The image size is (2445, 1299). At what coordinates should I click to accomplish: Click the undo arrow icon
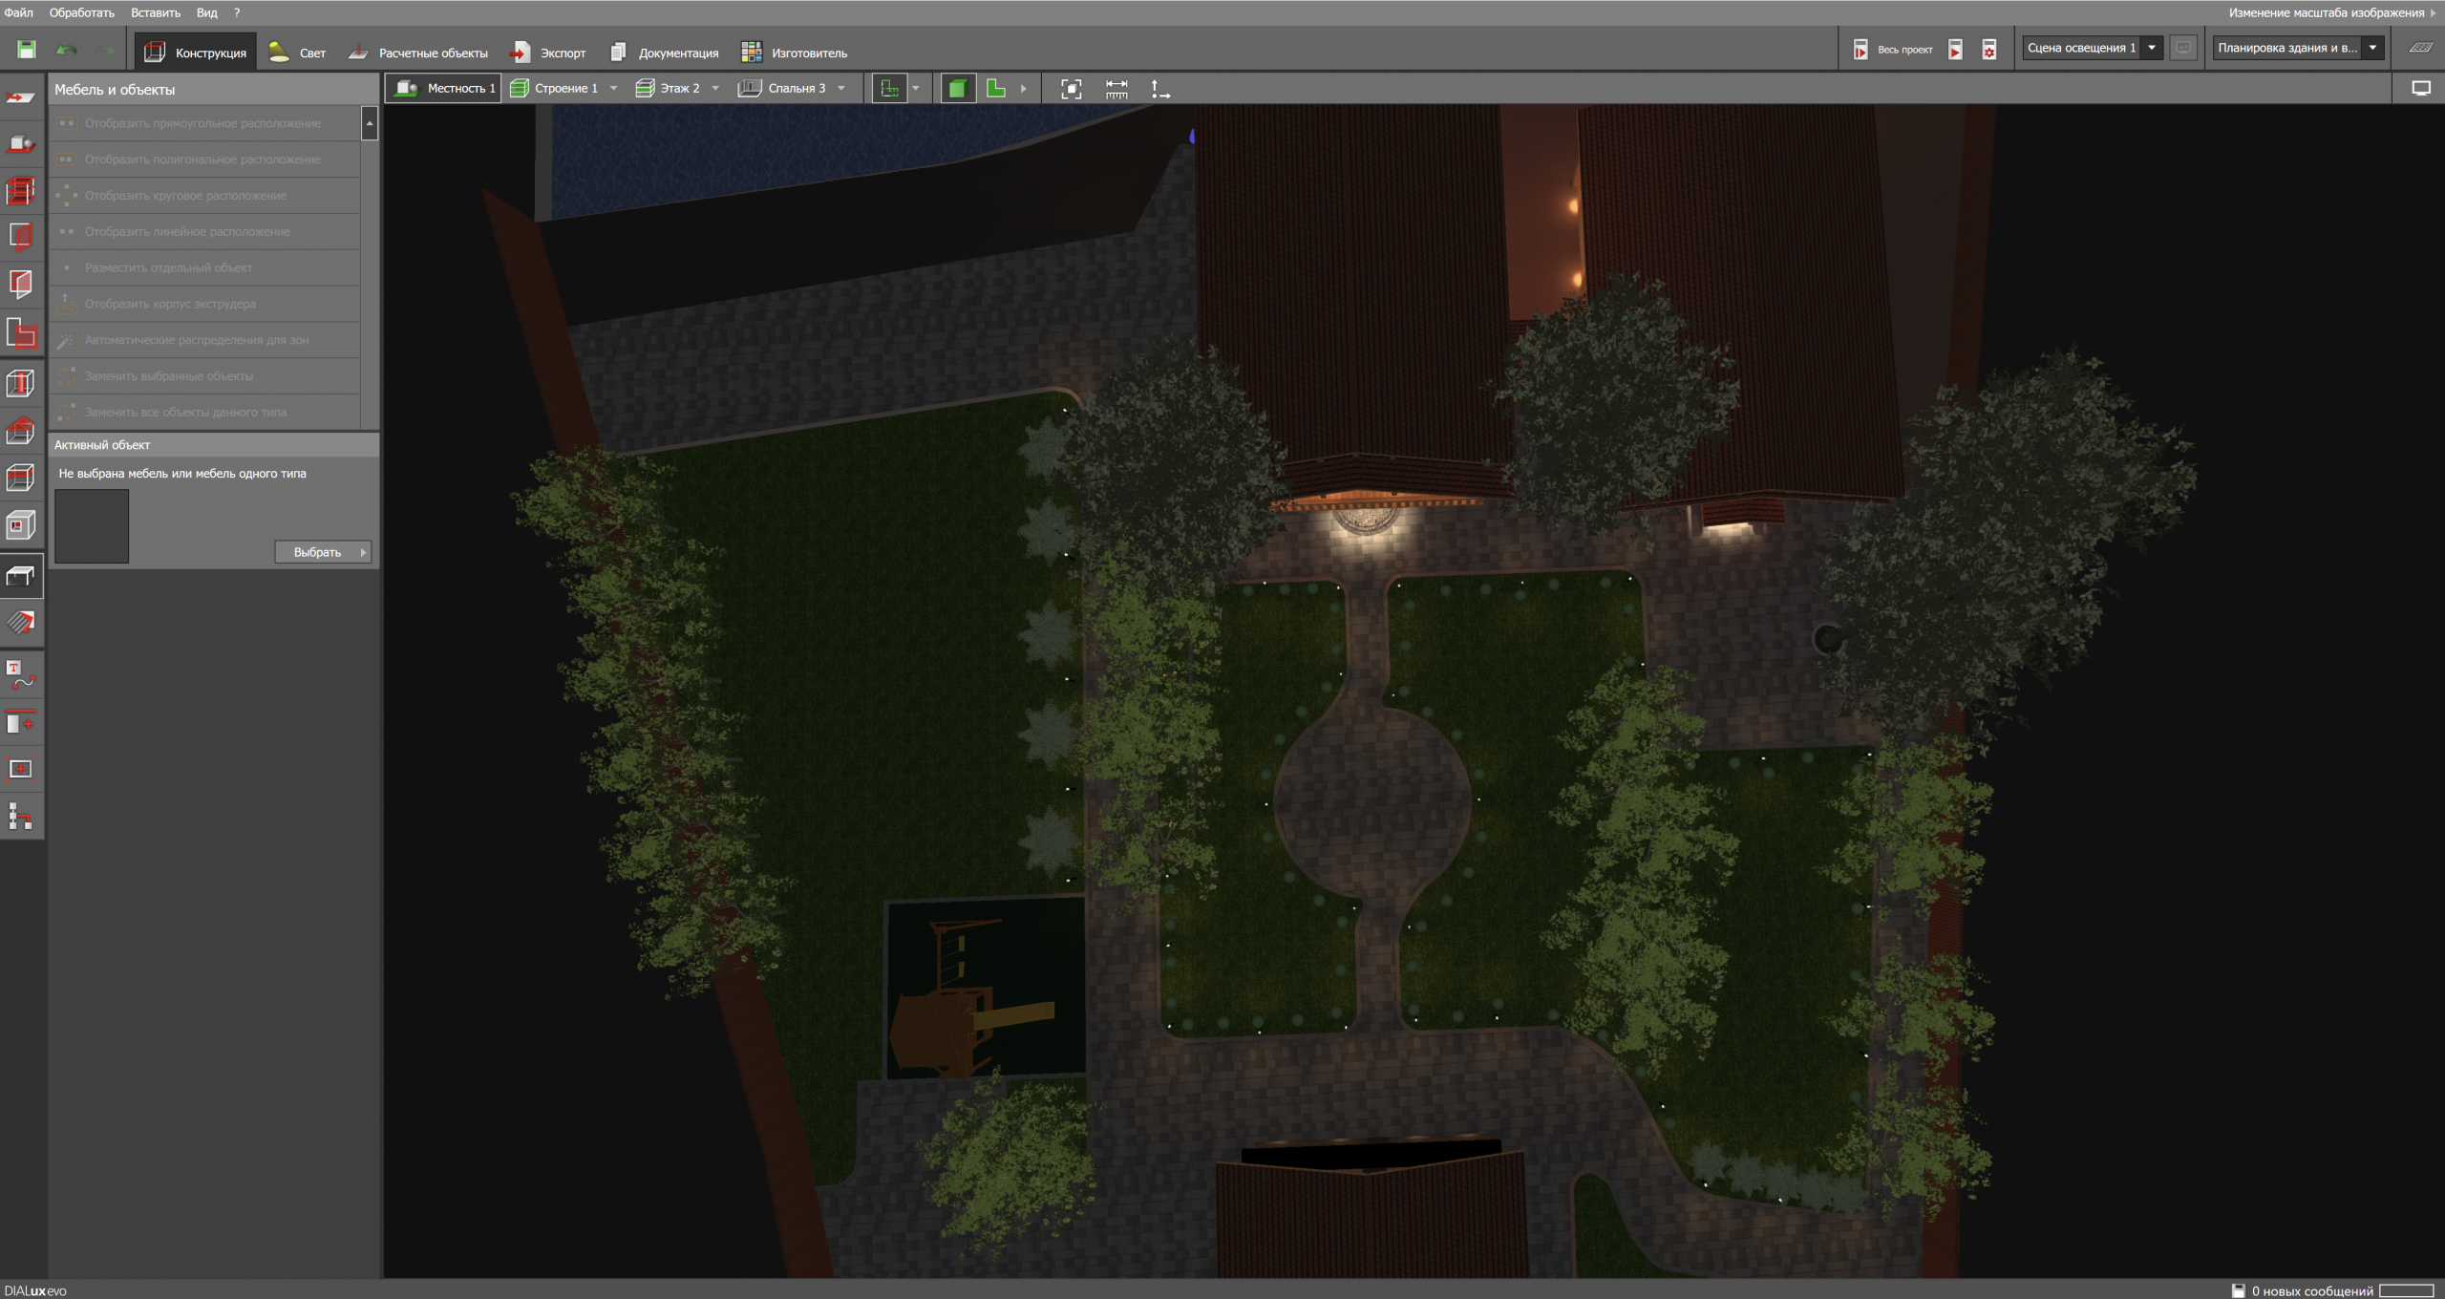(x=66, y=50)
